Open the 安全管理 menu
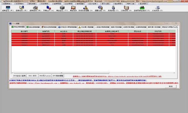This screenshot has width=188, height=113. coord(68,4)
